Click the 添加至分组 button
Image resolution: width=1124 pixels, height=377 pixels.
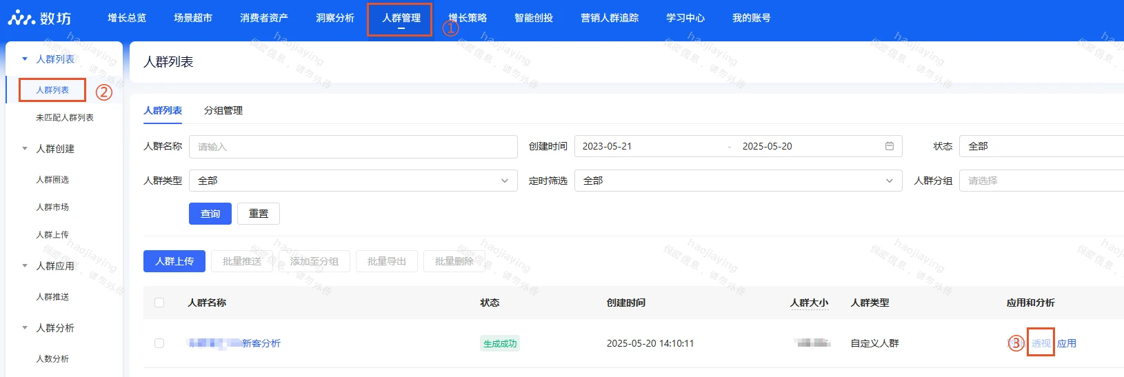pyautogui.click(x=314, y=261)
